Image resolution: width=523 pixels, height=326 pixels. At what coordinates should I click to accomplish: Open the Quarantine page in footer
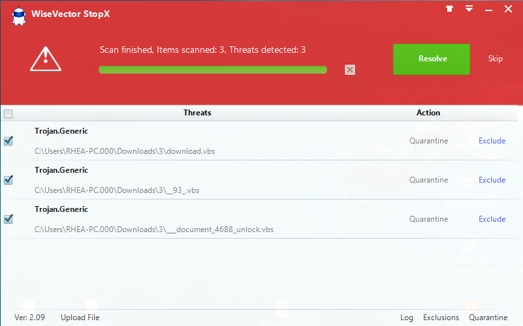(488, 318)
